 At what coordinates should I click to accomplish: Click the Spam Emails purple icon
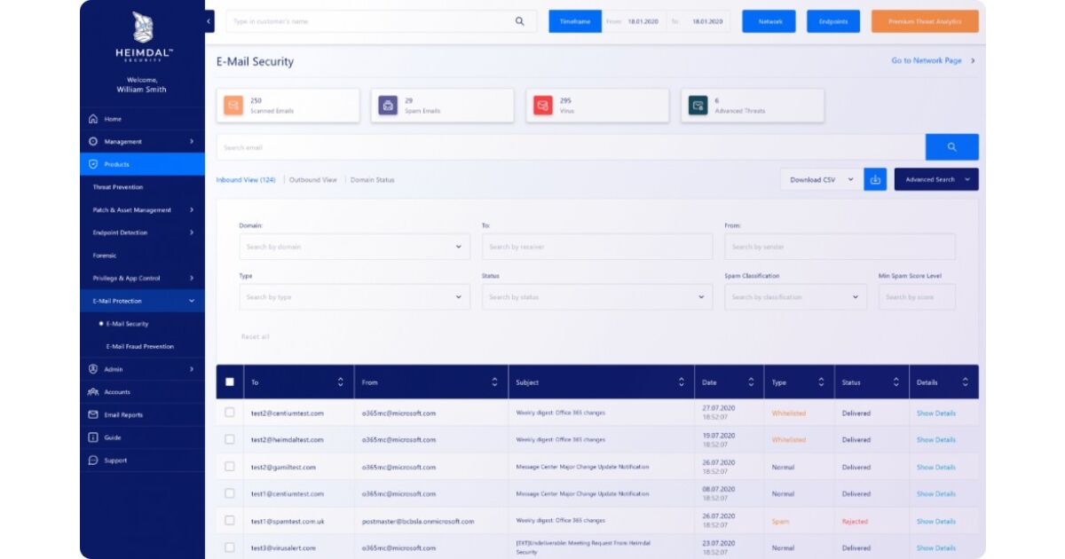point(388,106)
